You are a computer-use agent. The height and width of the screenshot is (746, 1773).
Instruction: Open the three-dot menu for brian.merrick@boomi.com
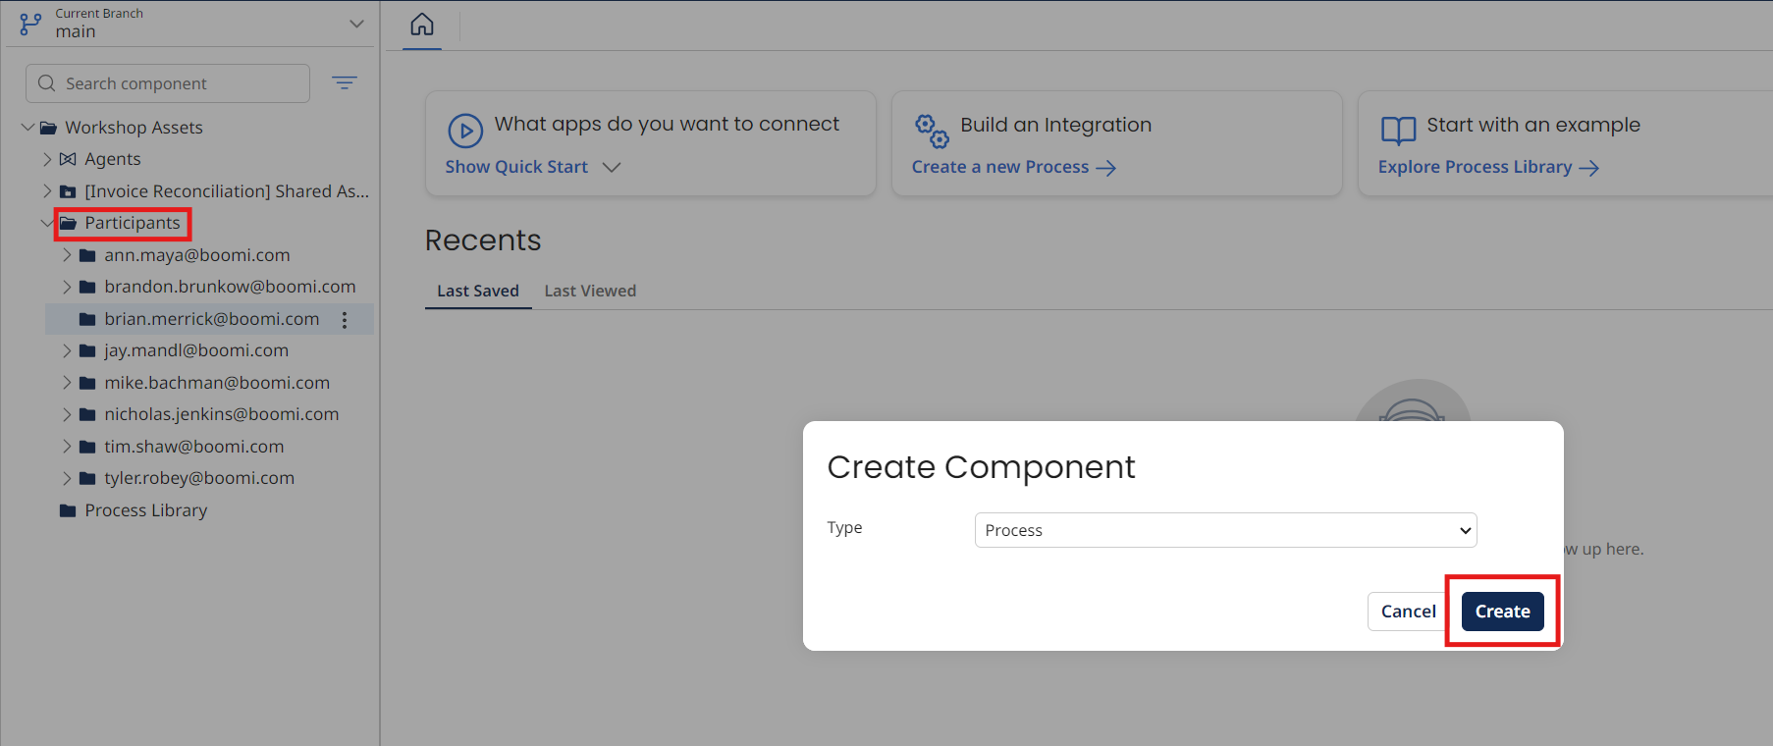coord(345,320)
